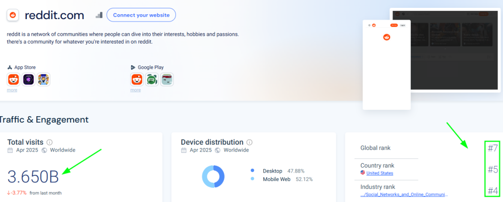Click the info icon next to Total visits
The height and width of the screenshot is (202, 503).
50,142
